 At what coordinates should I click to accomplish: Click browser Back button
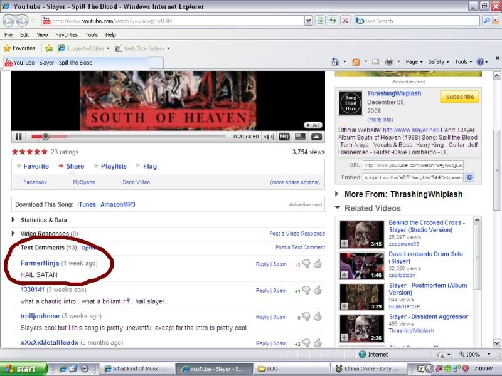[x=9, y=21]
